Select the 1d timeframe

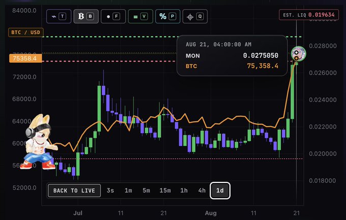[220, 191]
